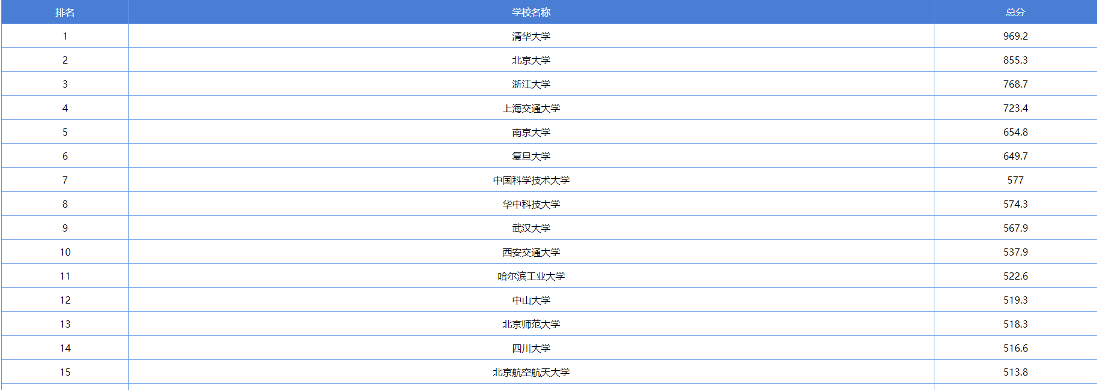The width and height of the screenshot is (1097, 390).
Task: Click the score 577
Action: click(x=1015, y=180)
